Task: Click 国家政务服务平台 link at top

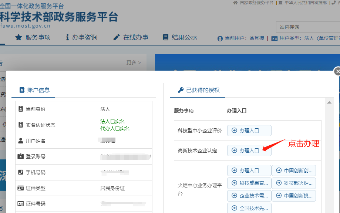Action: tap(253, 3)
